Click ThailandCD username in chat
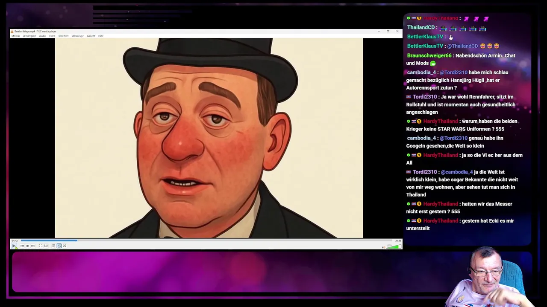The height and width of the screenshot is (307, 547). (x=421, y=27)
